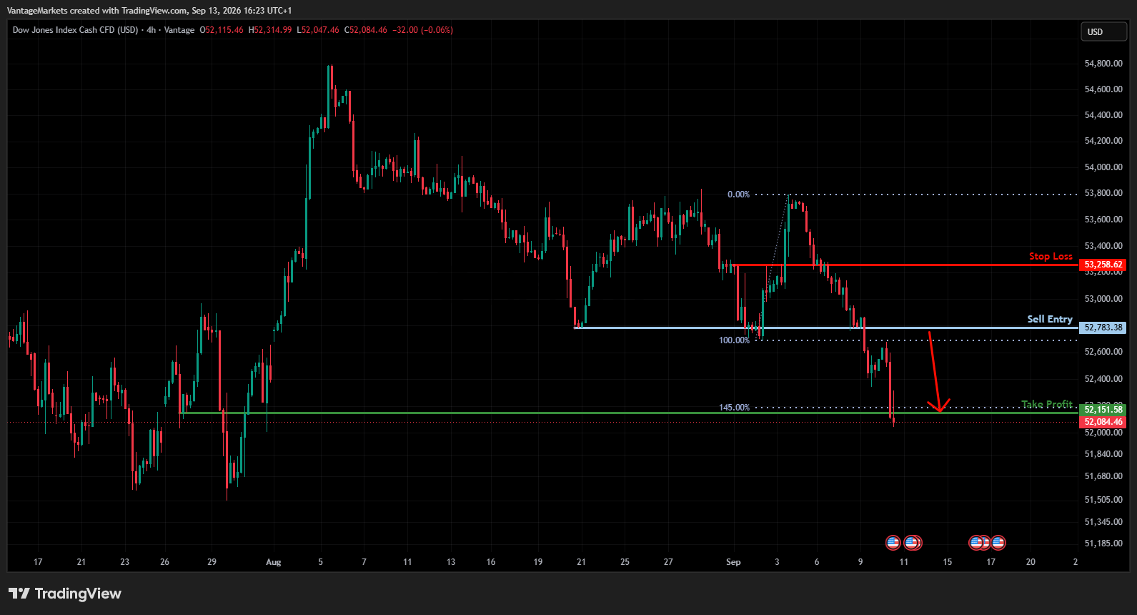
Task: Click the high value H52,314.99 in header
Action: tap(270, 30)
